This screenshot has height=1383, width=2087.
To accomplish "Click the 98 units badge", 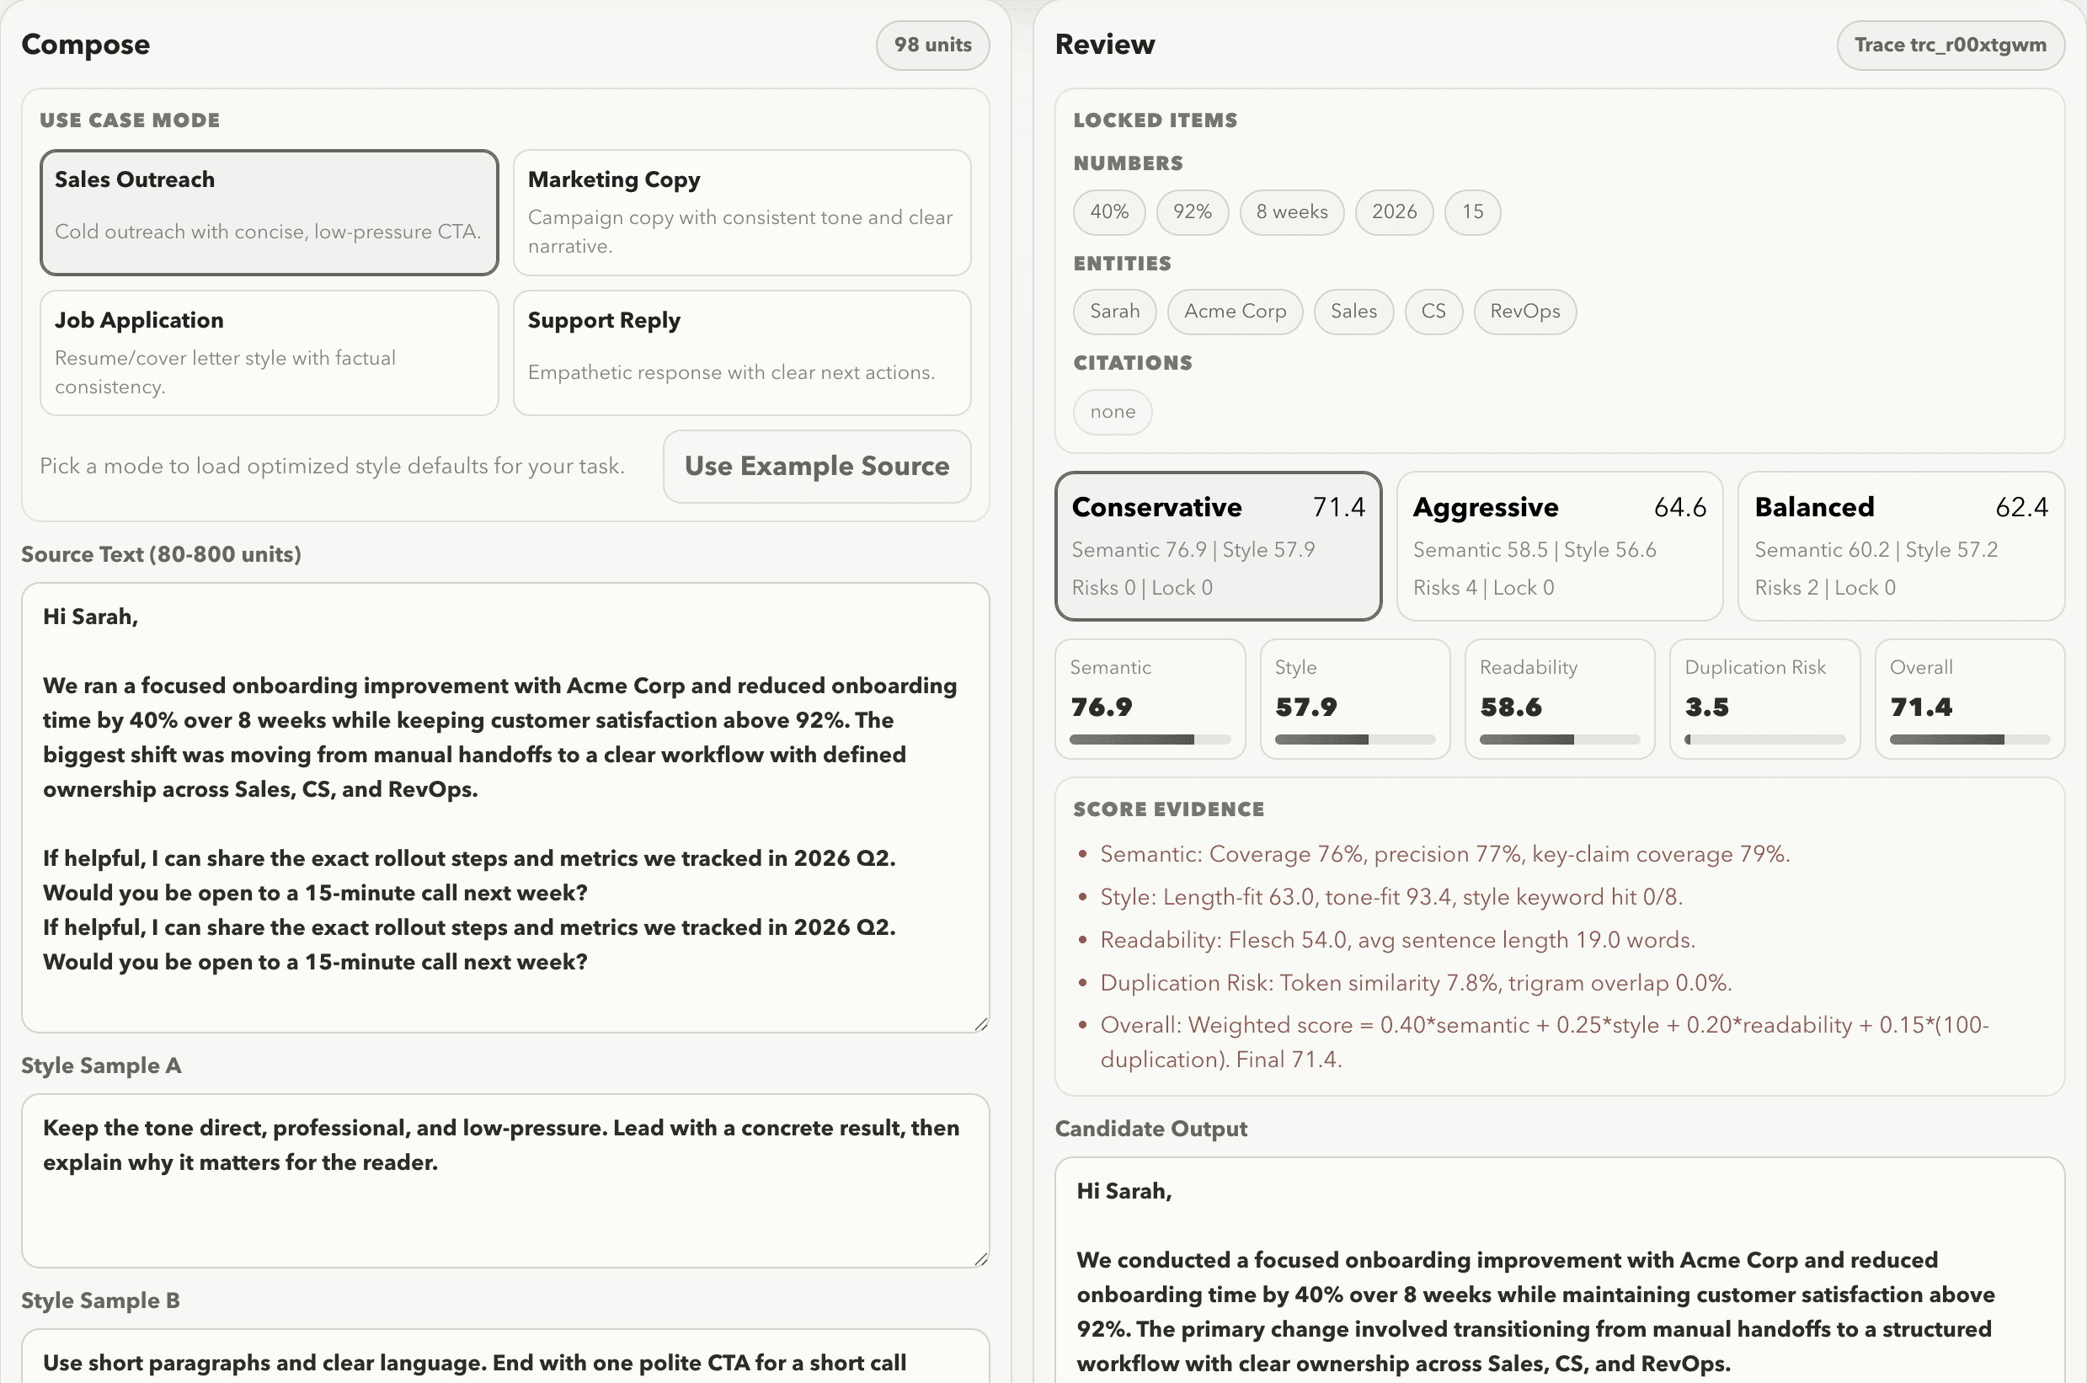I will [x=931, y=45].
